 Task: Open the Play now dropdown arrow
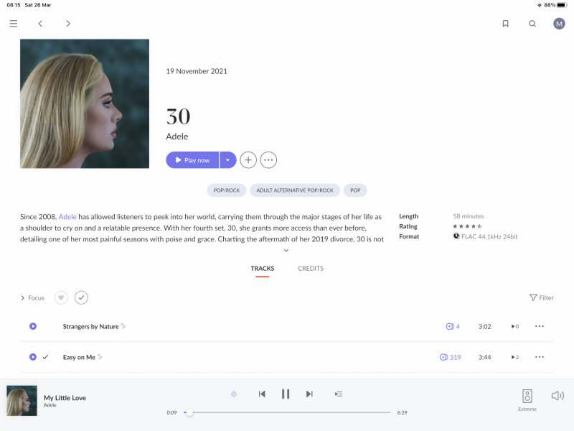pos(227,160)
